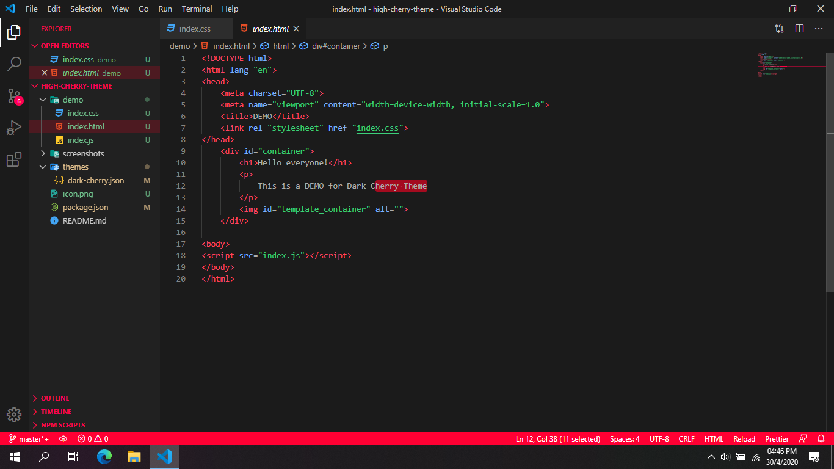
Task: Change line ending via CRLF
Action: pos(687,438)
